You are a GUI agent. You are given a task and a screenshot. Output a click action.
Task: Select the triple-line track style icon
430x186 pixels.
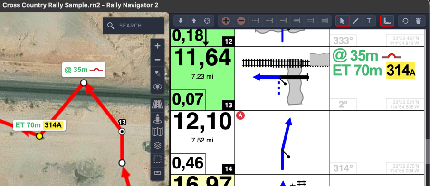[x=324, y=21]
